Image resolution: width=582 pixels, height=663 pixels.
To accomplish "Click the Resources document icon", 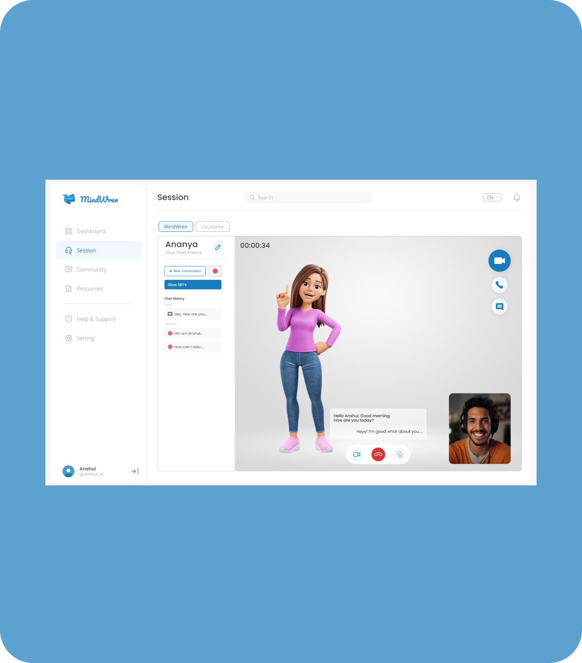I will click(x=69, y=289).
